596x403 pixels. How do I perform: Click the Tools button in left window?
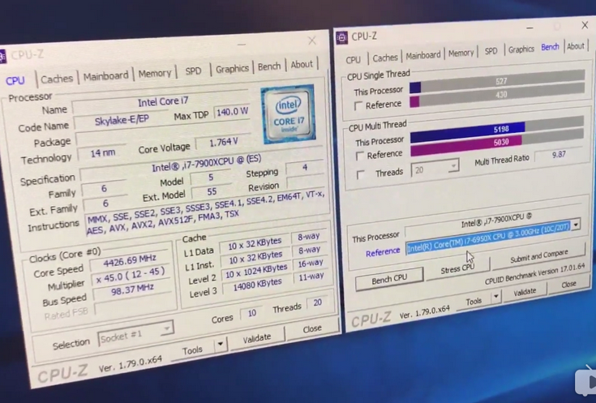click(x=192, y=350)
